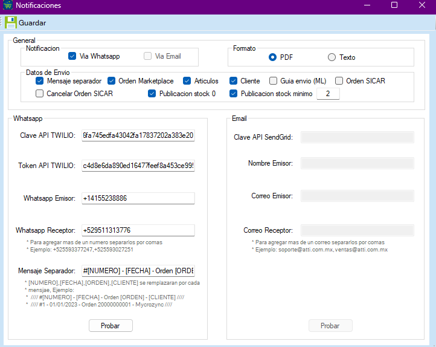The height and width of the screenshot is (347, 436).
Task: Click the stock minimo number field
Action: click(x=328, y=94)
